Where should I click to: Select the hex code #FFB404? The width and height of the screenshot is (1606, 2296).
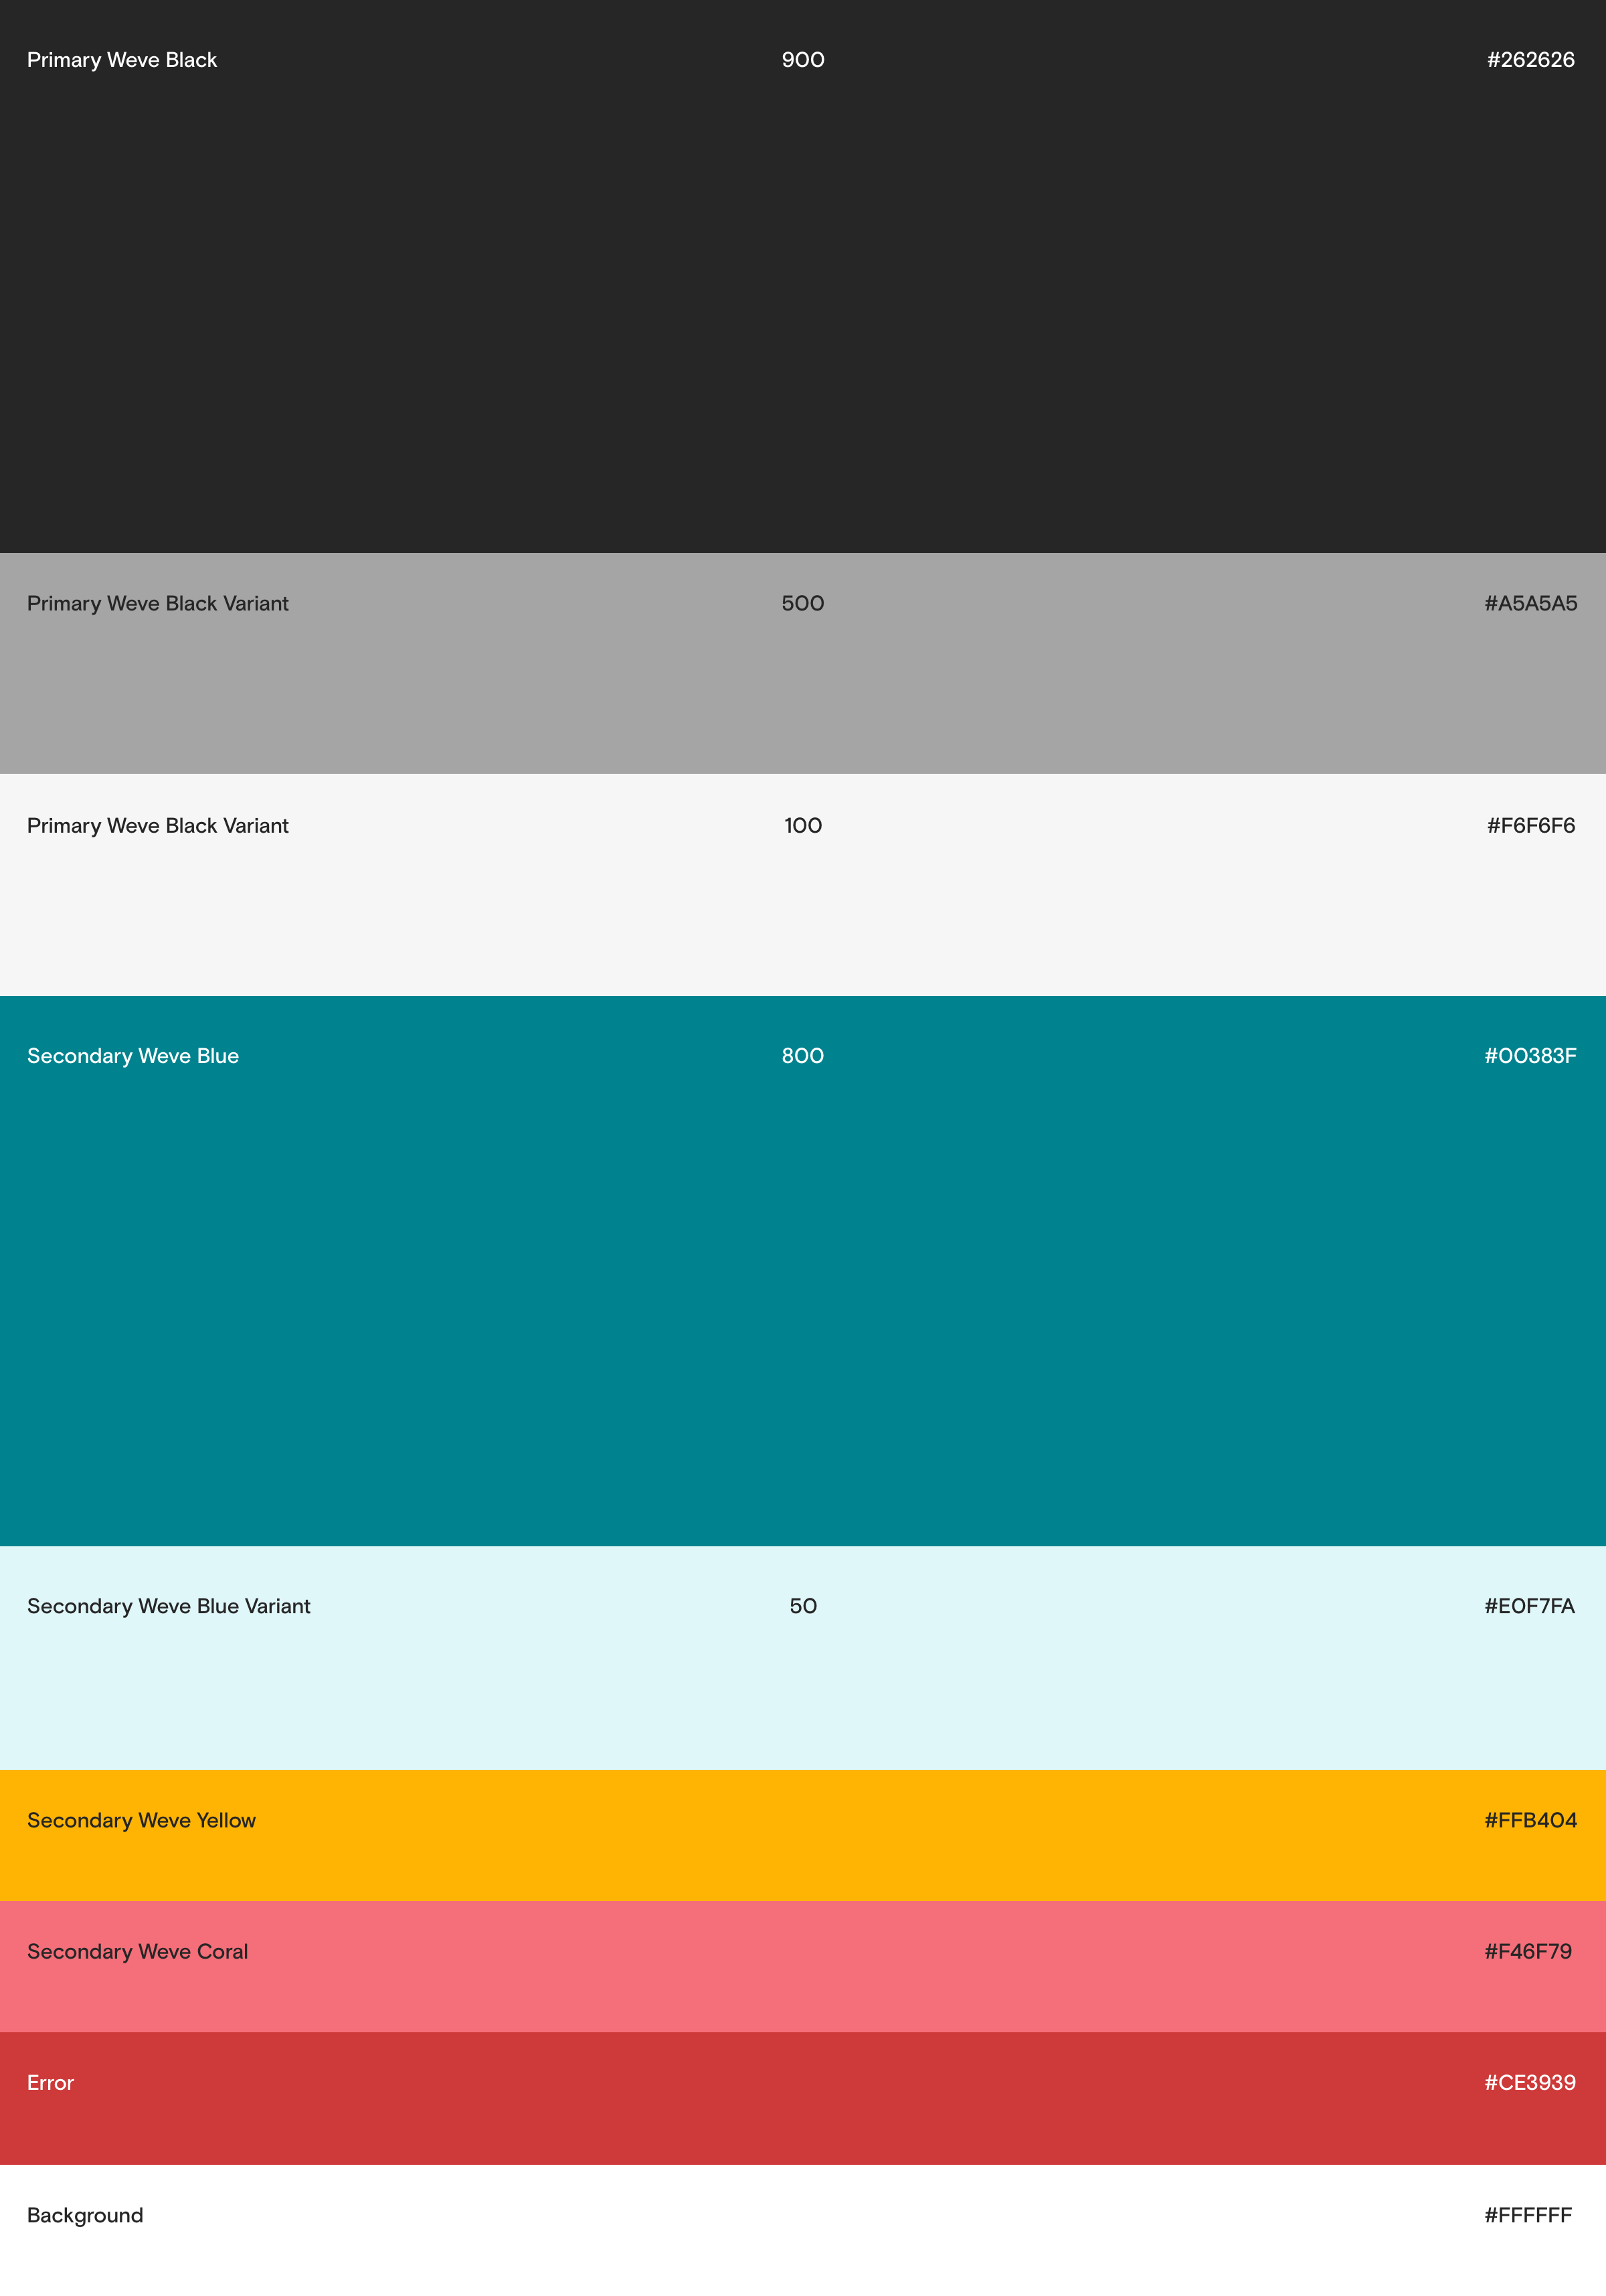[x=1530, y=1820]
